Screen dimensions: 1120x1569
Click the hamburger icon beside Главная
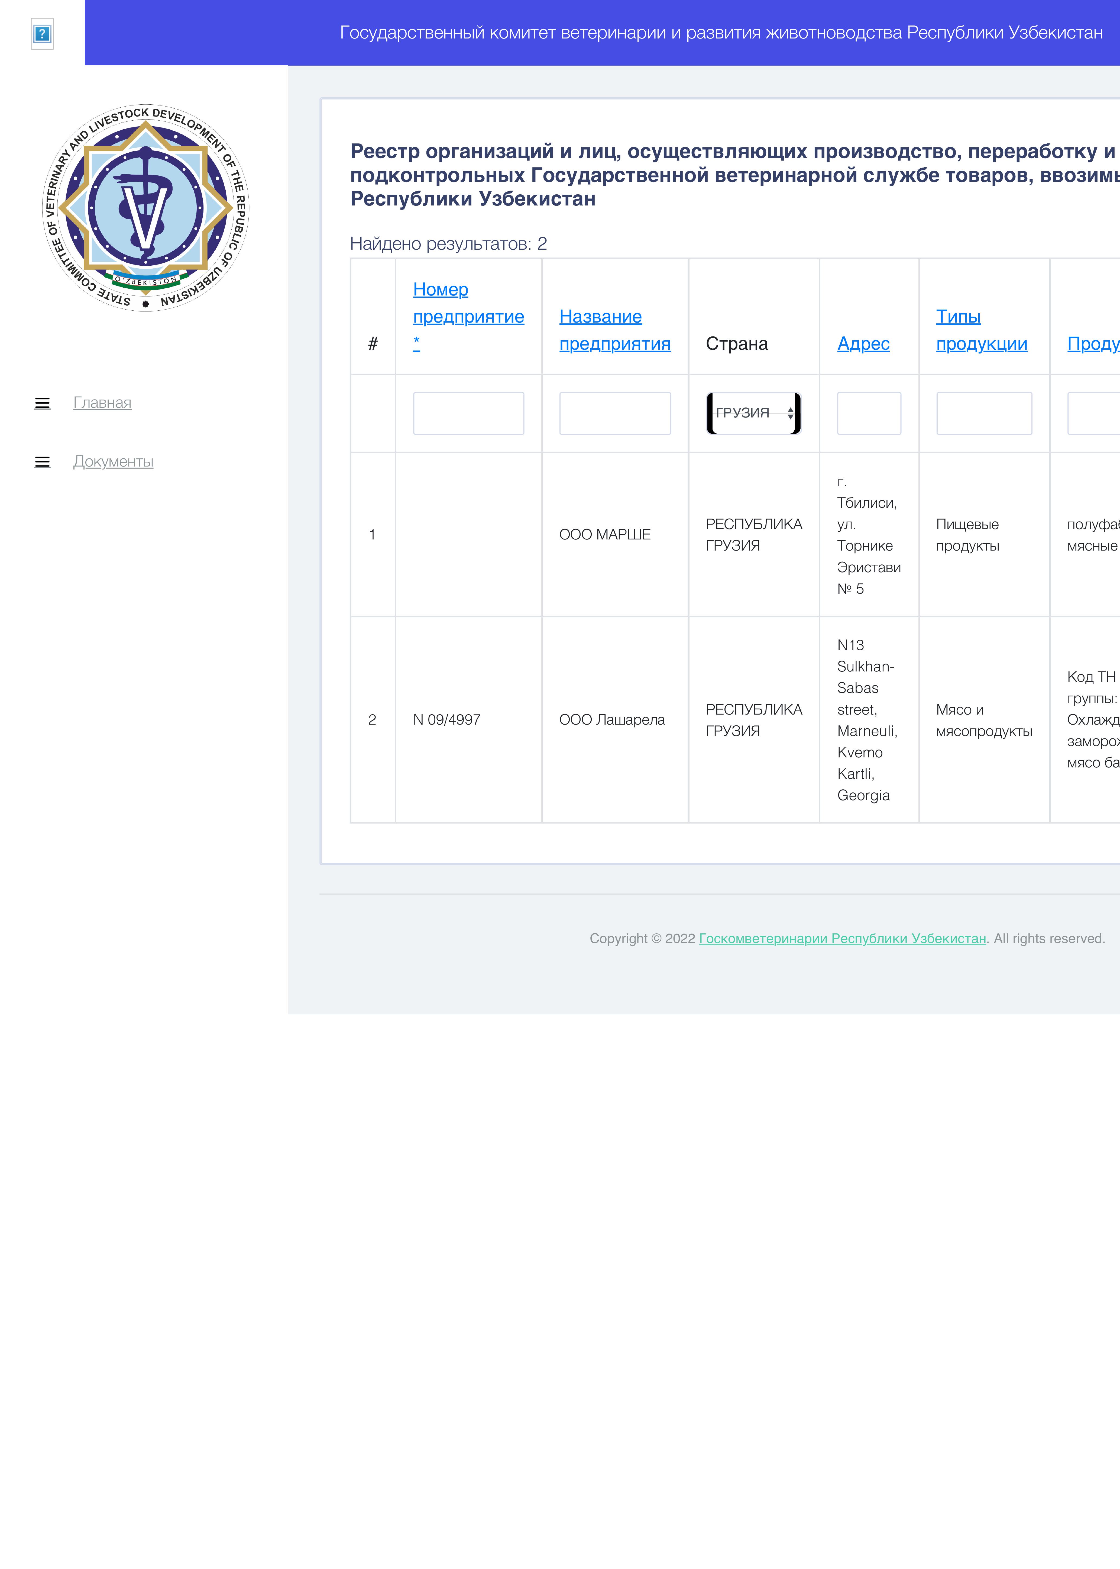pos(42,403)
